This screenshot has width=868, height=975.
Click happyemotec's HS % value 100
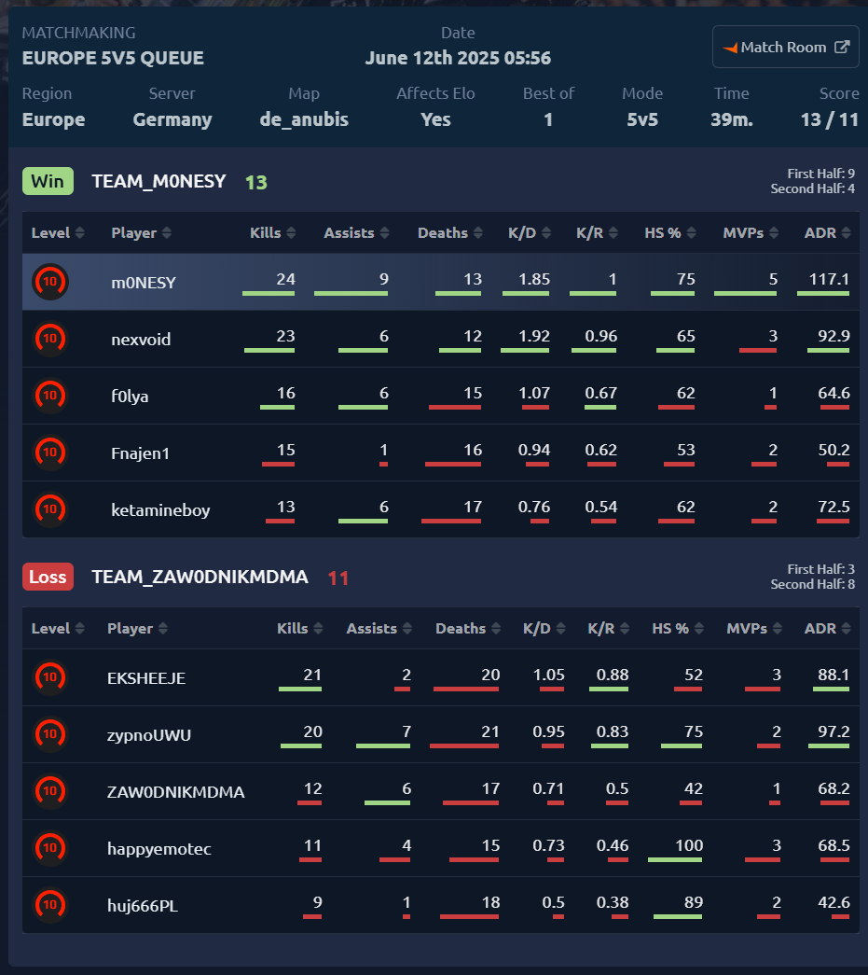coord(688,845)
